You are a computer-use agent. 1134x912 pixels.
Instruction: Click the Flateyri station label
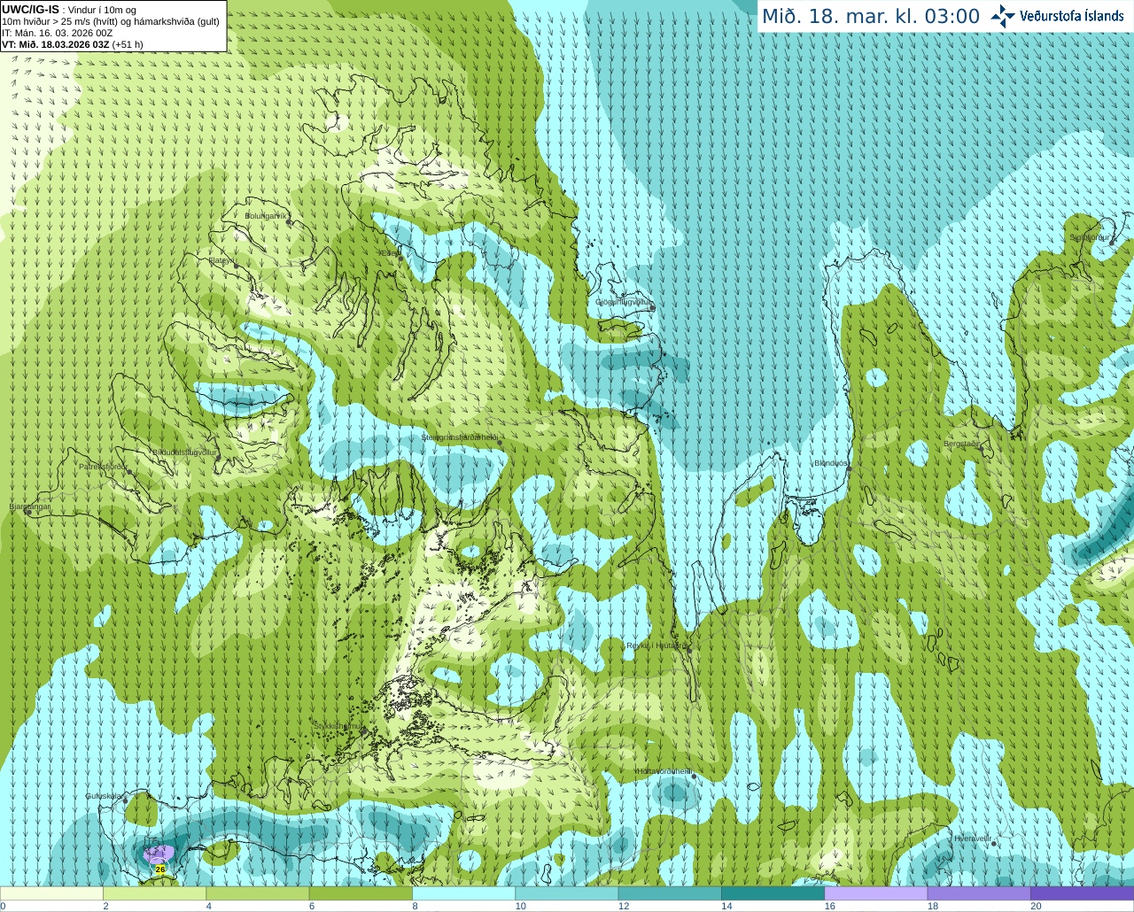221,260
